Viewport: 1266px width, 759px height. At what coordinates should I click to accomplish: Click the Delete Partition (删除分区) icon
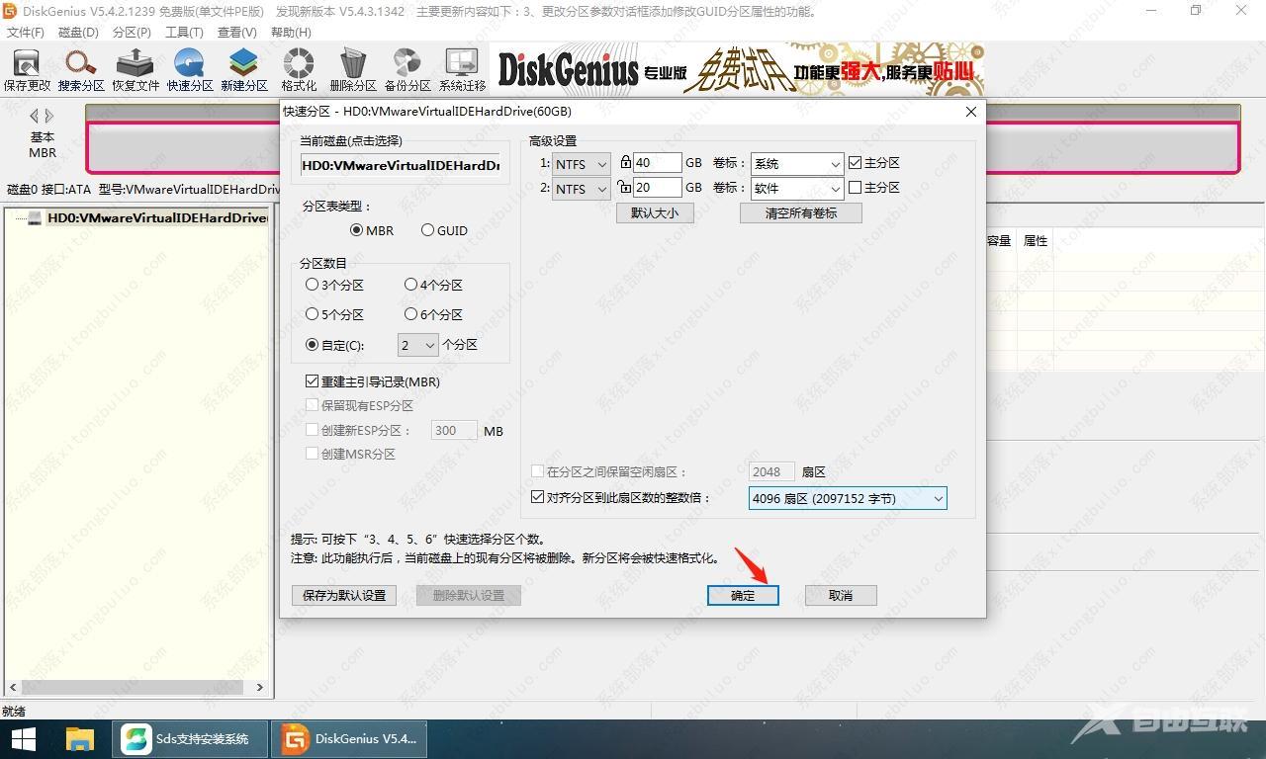pyautogui.click(x=353, y=69)
